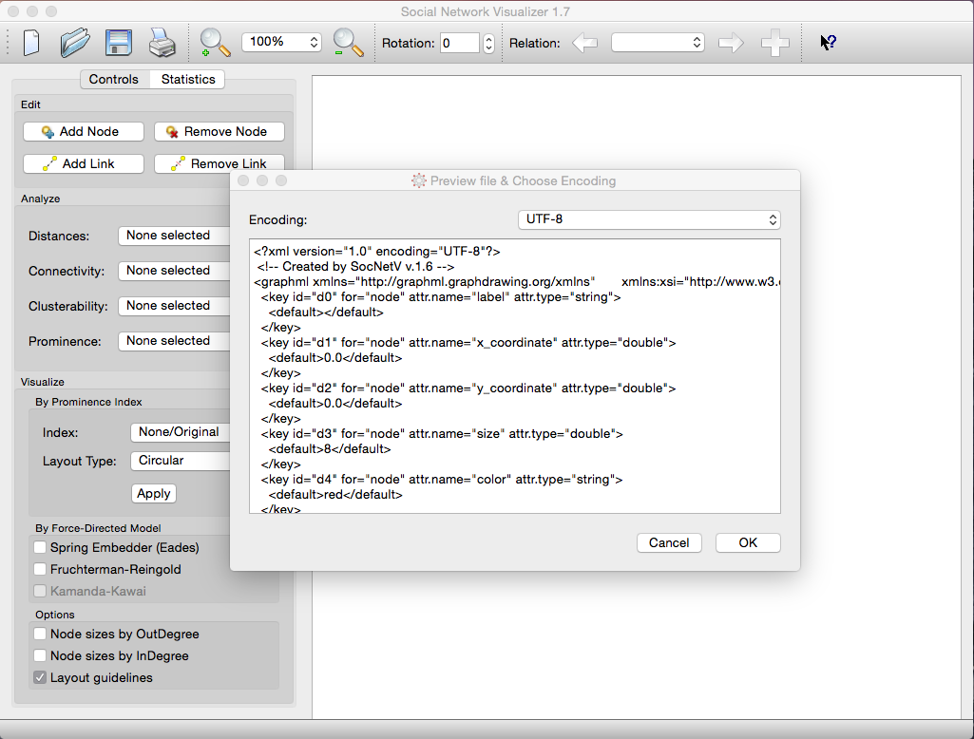Enable Spring Embedder (Eades) checkbox
Viewport: 974px width, 739px height.
40,547
